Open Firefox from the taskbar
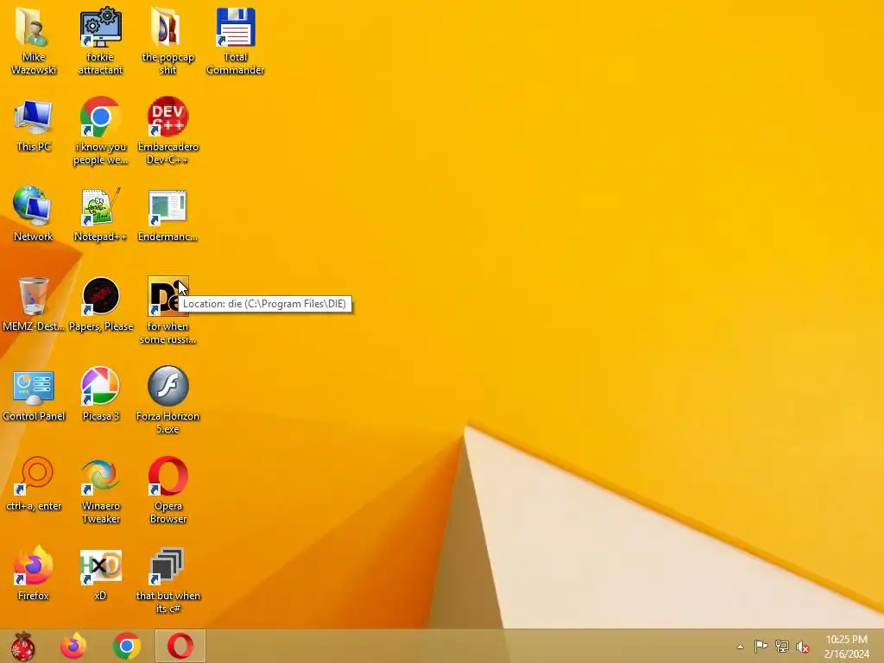This screenshot has width=884, height=663. click(x=73, y=646)
